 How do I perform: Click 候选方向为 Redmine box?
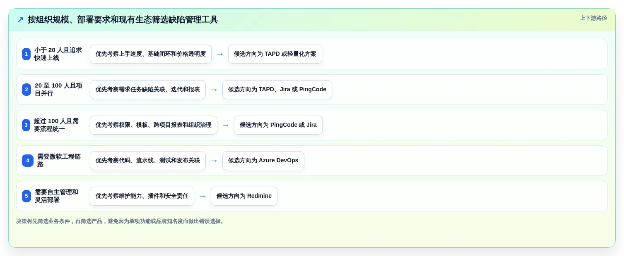pos(244,196)
